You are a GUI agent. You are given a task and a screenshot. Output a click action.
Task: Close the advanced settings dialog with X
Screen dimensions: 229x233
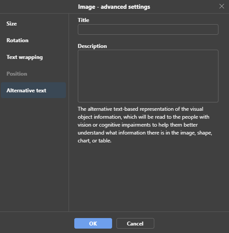(222, 6)
